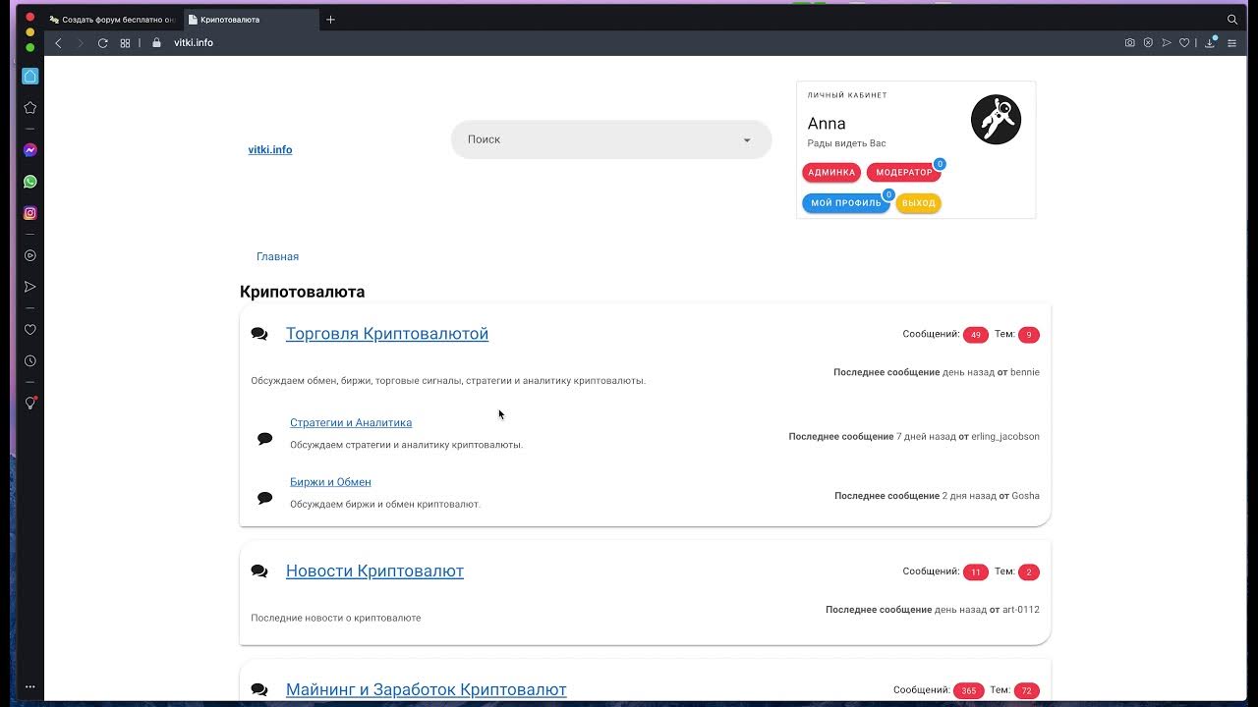Open the МОЙ ПРОФИЛЬ button
This screenshot has height=707, width=1258.
(846, 203)
